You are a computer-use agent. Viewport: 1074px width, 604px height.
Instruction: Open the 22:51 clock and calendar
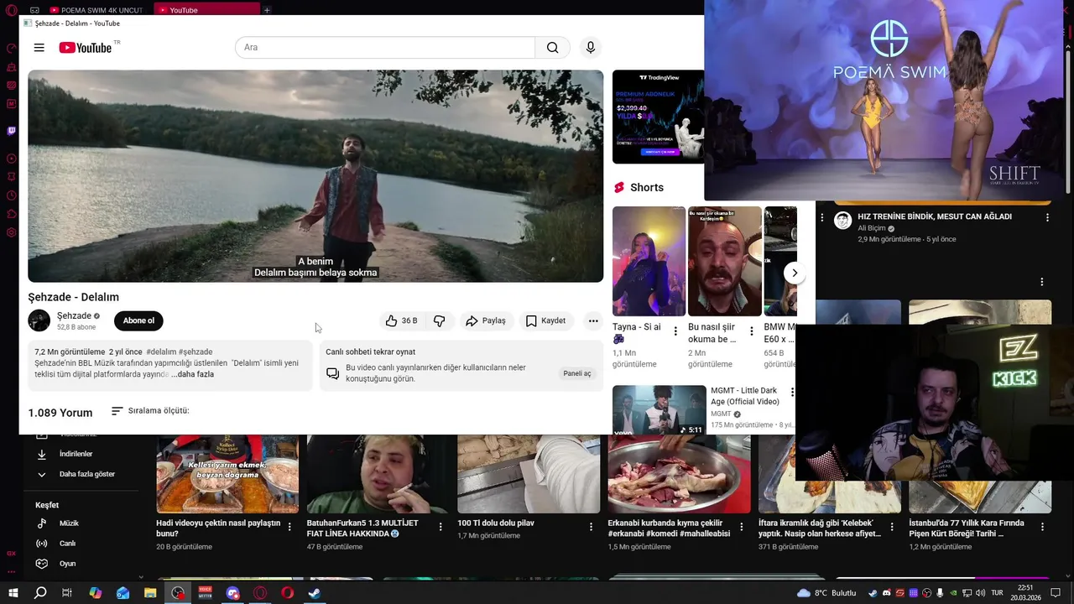point(1025,593)
